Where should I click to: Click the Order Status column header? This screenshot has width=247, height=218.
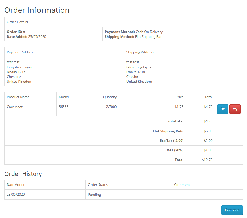98,185
